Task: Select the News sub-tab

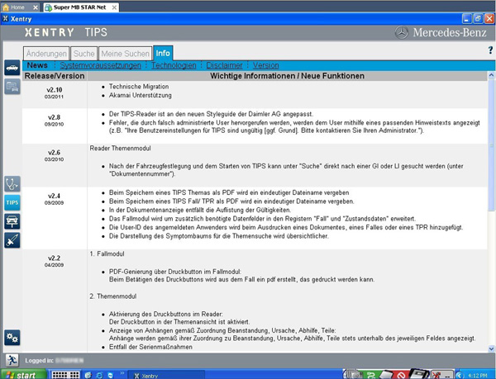Action: point(37,65)
